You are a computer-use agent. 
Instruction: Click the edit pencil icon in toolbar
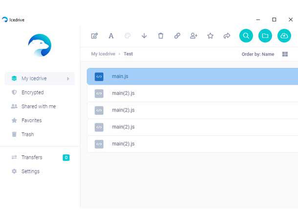[95, 36]
